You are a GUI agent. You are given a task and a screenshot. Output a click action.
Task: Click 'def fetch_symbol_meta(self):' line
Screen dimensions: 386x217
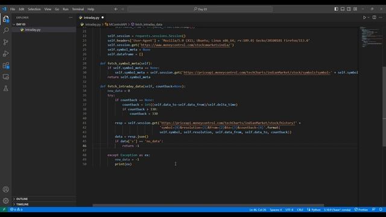point(126,63)
